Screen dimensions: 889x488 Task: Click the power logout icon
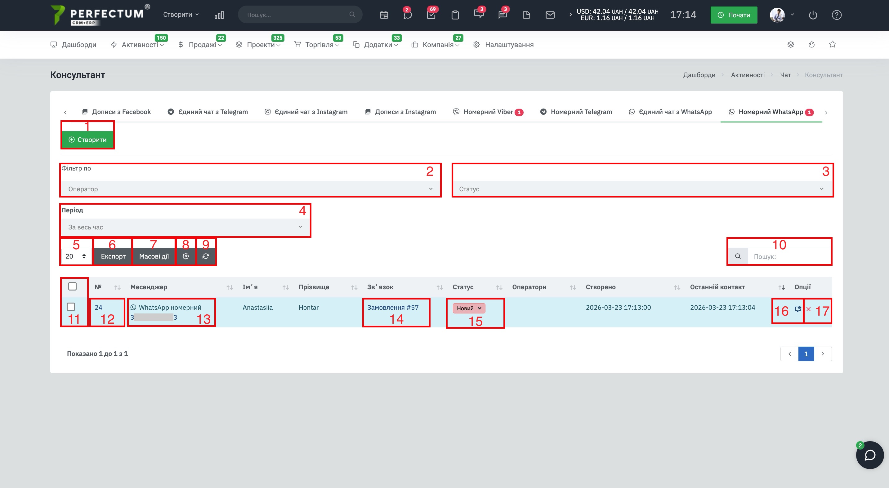(813, 15)
